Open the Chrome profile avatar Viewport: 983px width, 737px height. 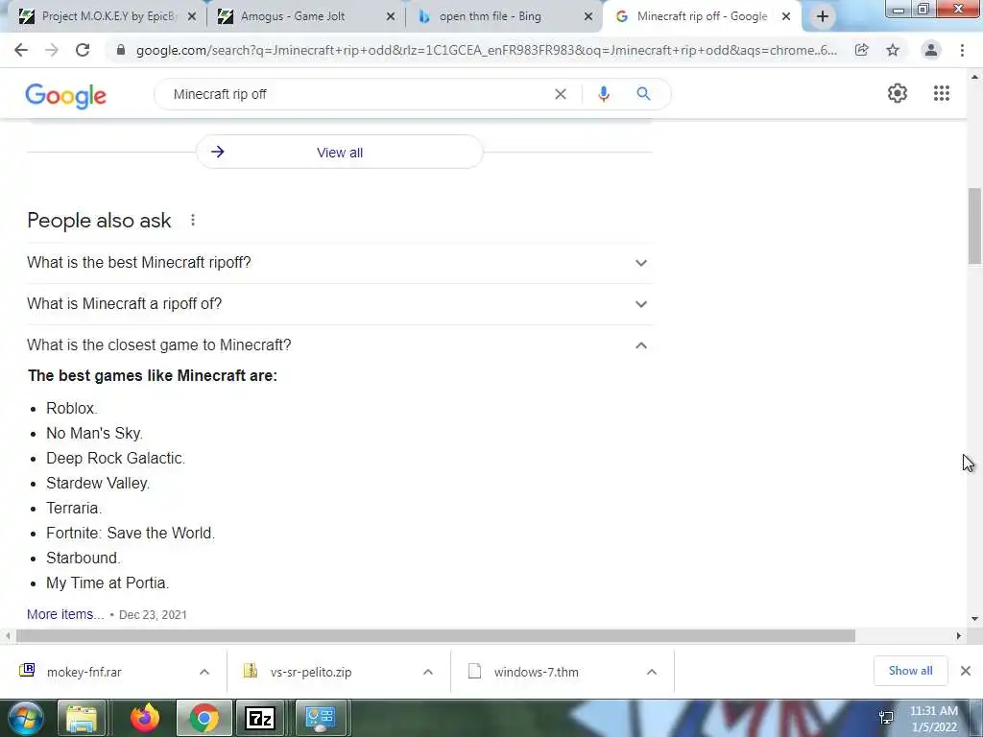point(931,50)
